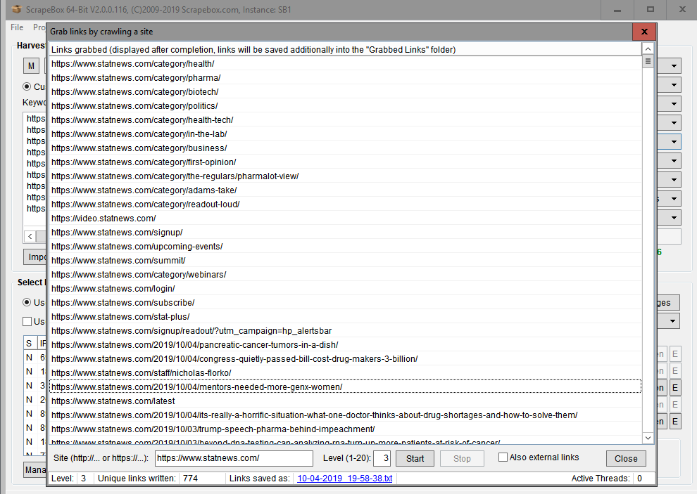Image resolution: width=697 pixels, height=494 pixels.
Task: Click the Unique links written count 774
Action: click(190, 478)
